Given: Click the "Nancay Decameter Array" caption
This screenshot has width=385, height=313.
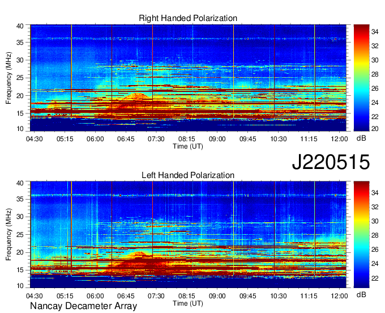Looking at the screenshot, I should [83, 306].
